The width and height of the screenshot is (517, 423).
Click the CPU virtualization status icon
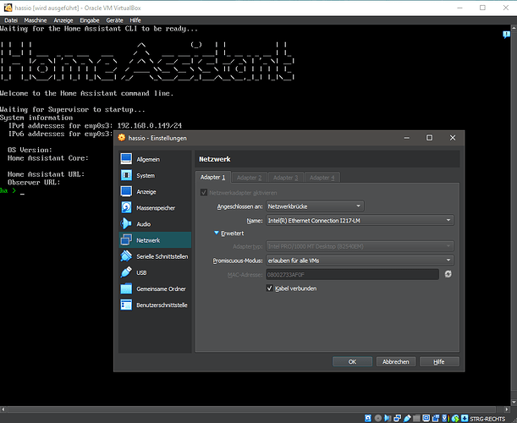[445, 419]
